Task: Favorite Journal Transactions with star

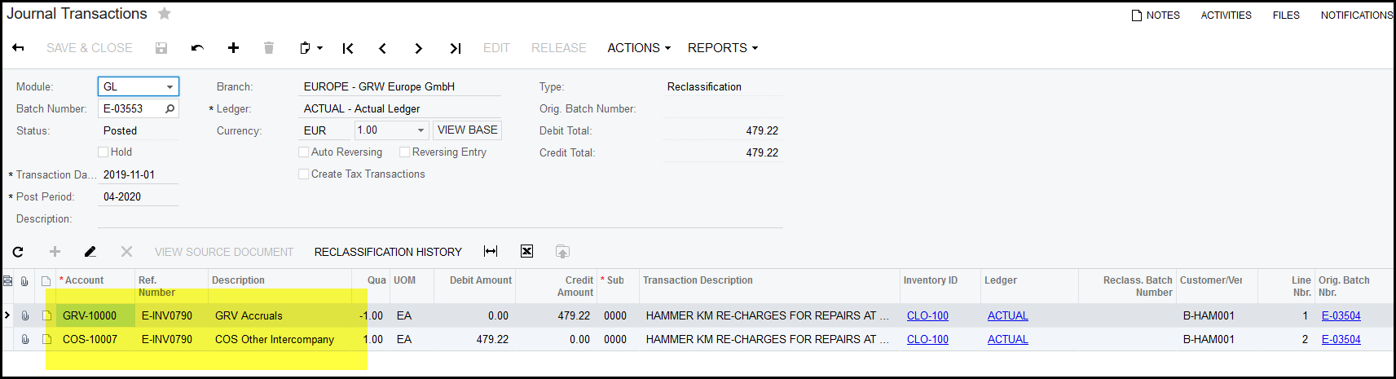Action: point(165,14)
